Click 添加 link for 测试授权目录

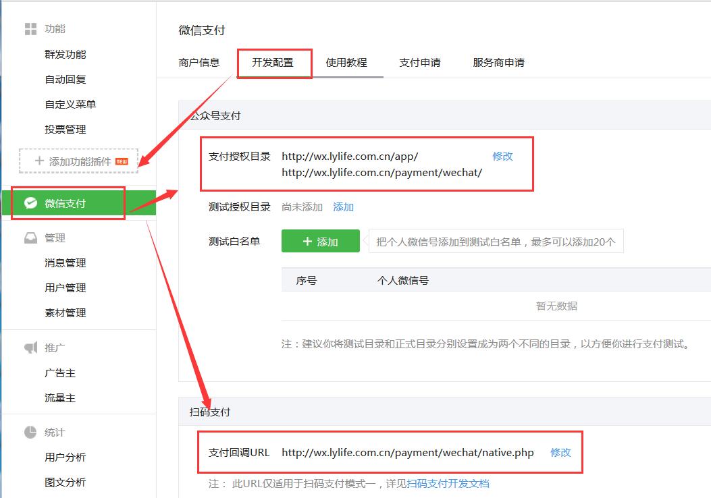[x=343, y=207]
